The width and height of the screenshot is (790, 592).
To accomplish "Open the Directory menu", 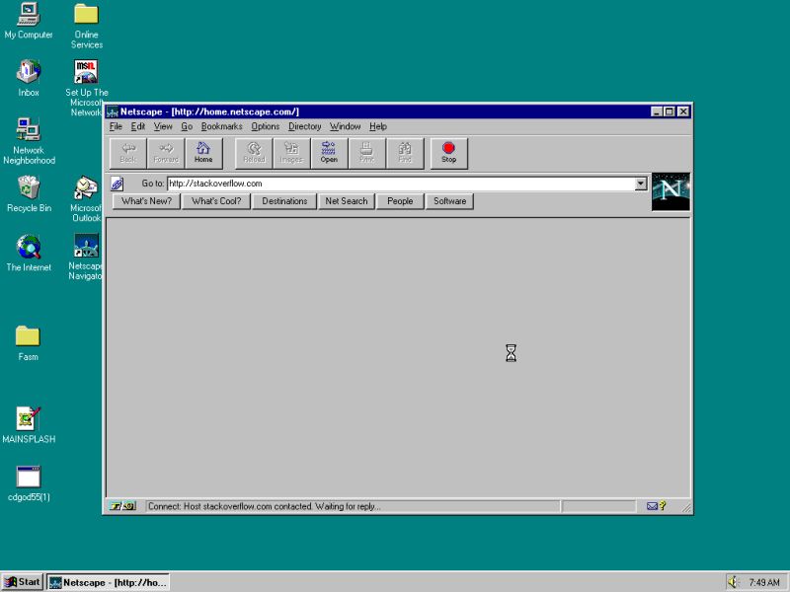I will click(304, 126).
